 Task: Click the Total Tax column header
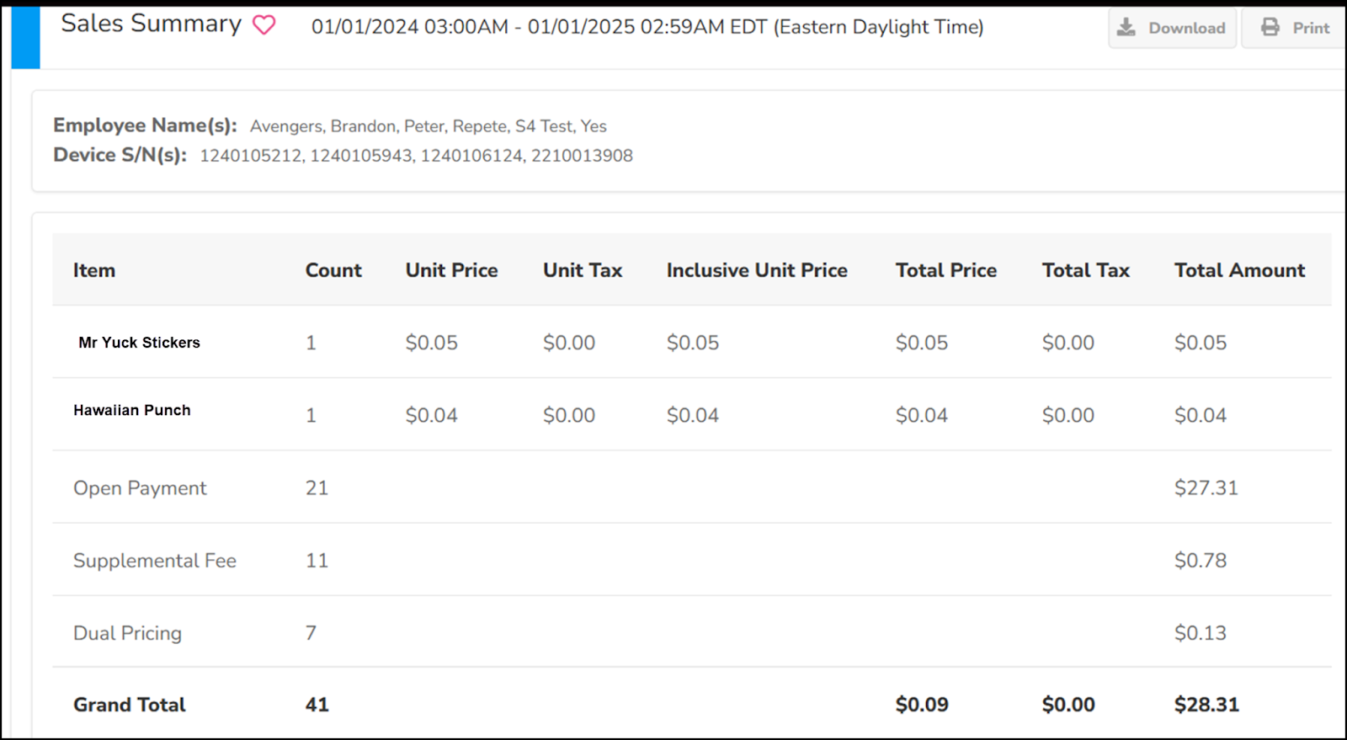(1085, 270)
